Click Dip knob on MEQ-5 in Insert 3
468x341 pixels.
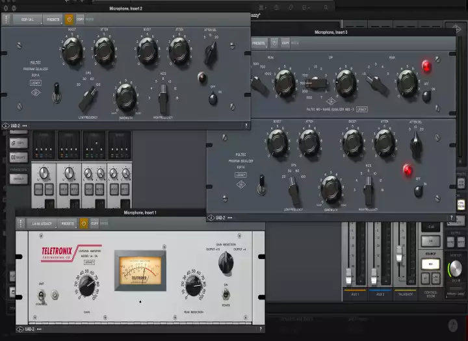(x=346, y=83)
